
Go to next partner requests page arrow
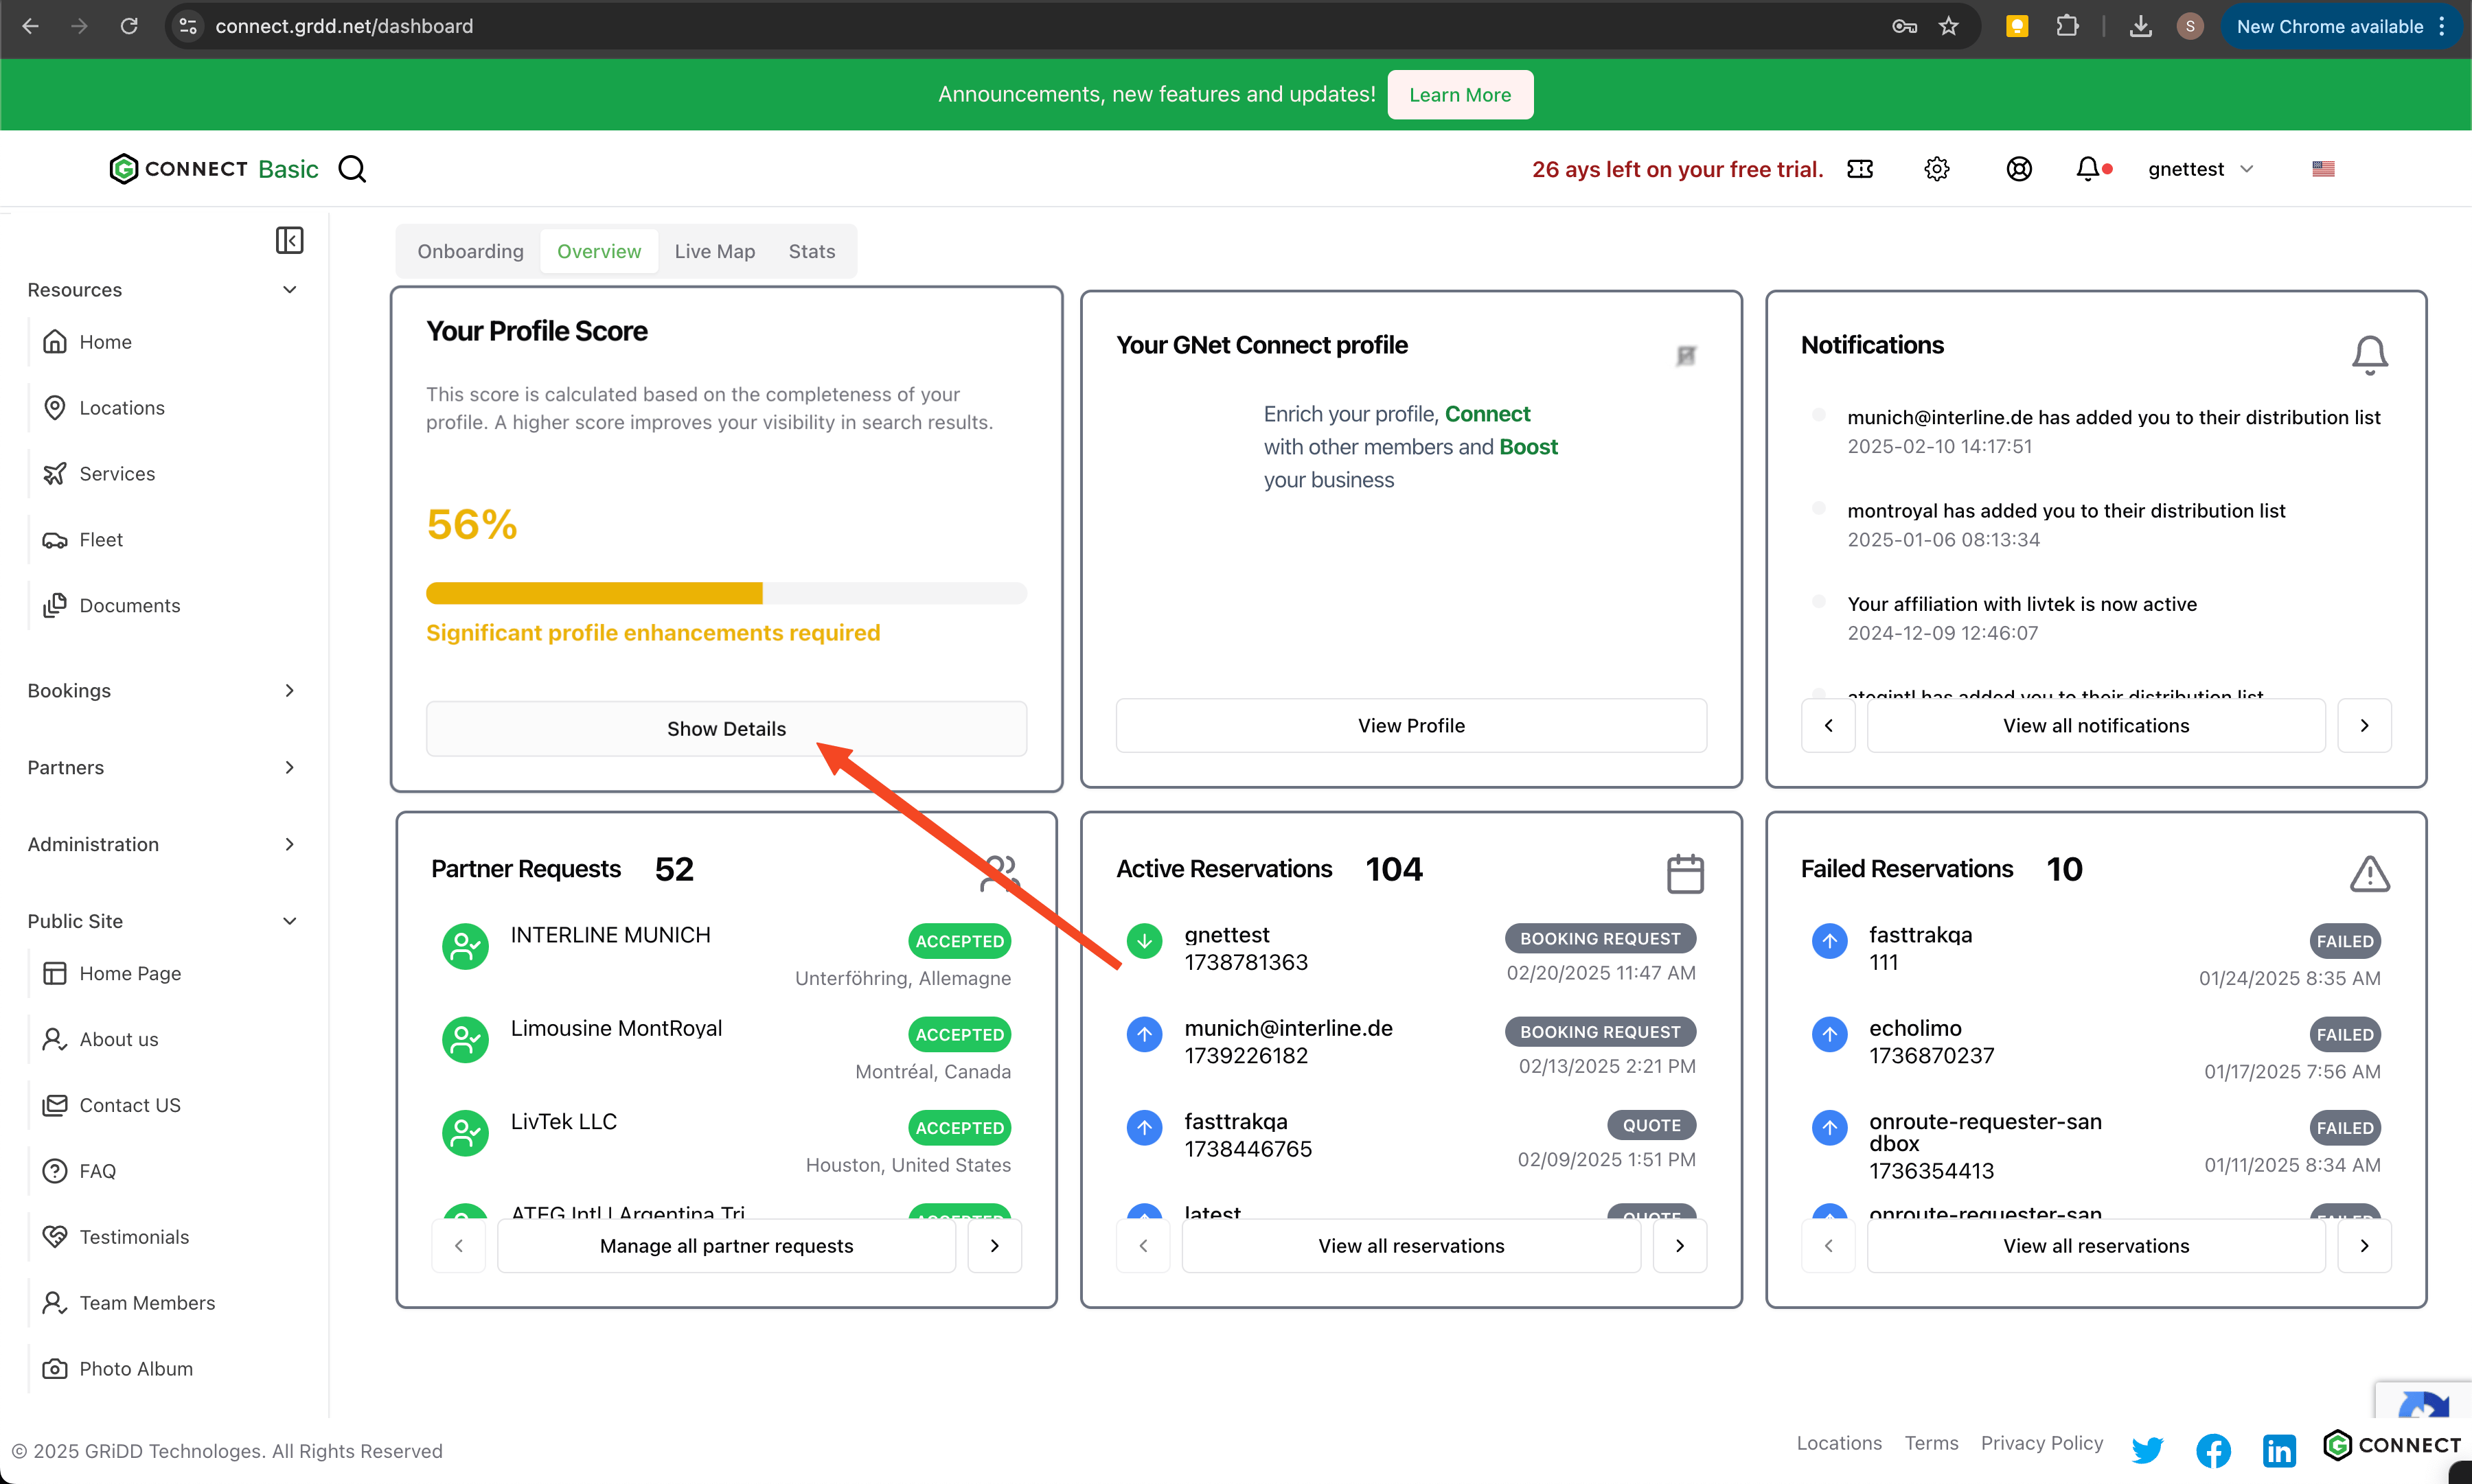click(x=994, y=1245)
